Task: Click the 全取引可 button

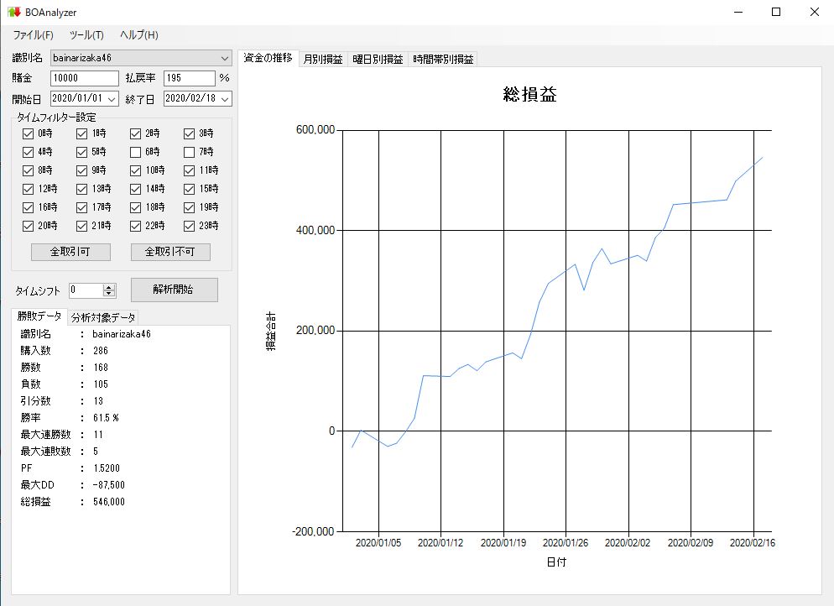Action: point(70,252)
